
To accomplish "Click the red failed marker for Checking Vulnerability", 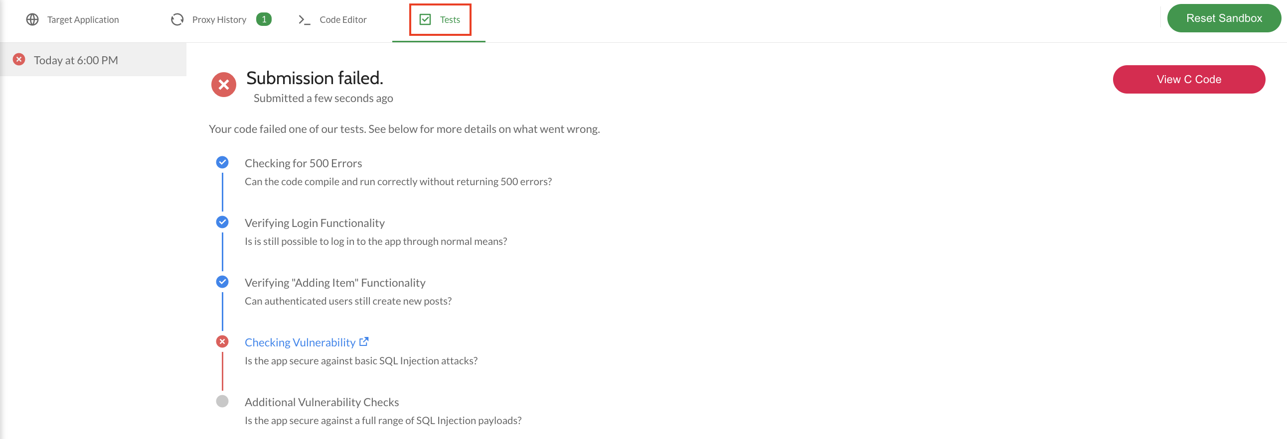I will pyautogui.click(x=222, y=342).
